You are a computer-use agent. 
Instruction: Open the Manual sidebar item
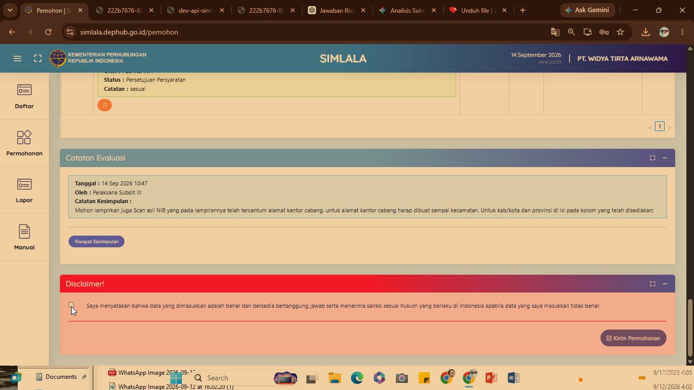click(24, 237)
